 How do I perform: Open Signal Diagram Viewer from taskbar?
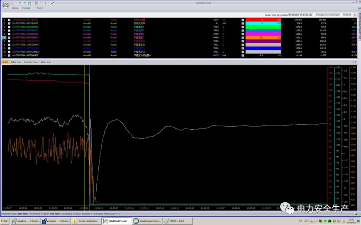click(x=147, y=221)
